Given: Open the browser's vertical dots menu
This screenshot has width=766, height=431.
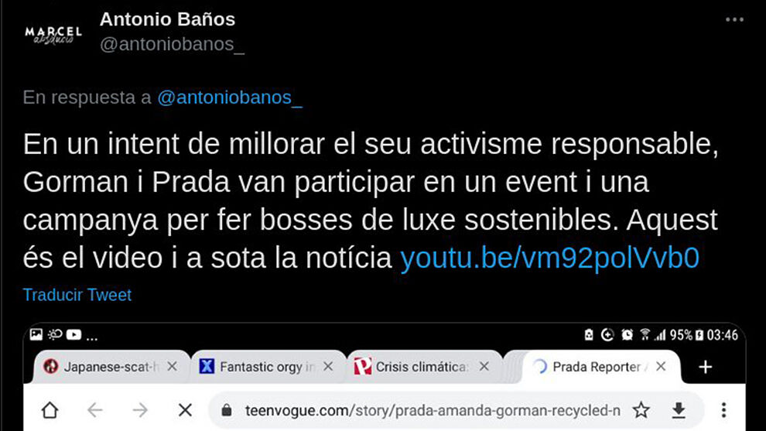Looking at the screenshot, I should [723, 410].
